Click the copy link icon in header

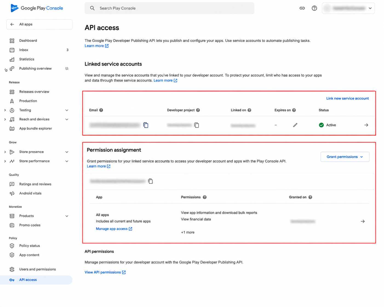pos(302,8)
